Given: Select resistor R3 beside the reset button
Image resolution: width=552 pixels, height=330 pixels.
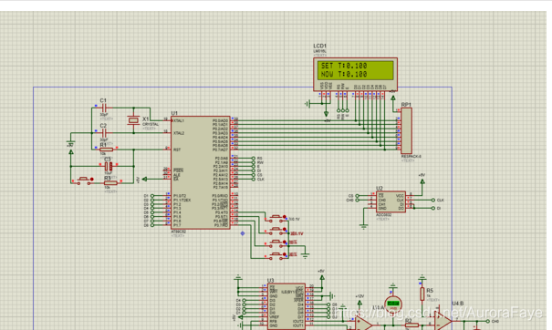Looking at the screenshot, I should pyautogui.click(x=110, y=183).
